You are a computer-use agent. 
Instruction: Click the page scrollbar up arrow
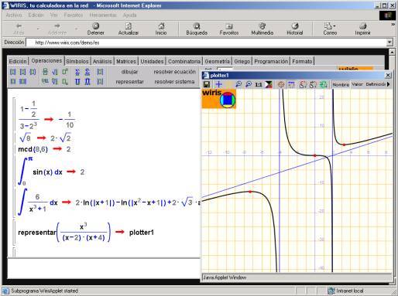click(x=392, y=53)
